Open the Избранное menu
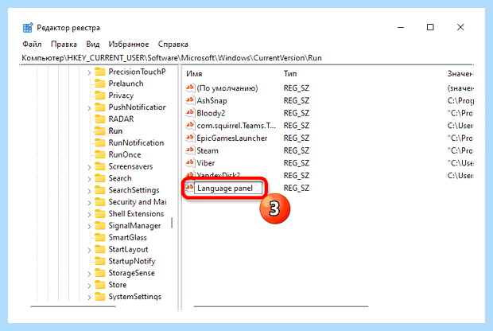 tap(129, 44)
